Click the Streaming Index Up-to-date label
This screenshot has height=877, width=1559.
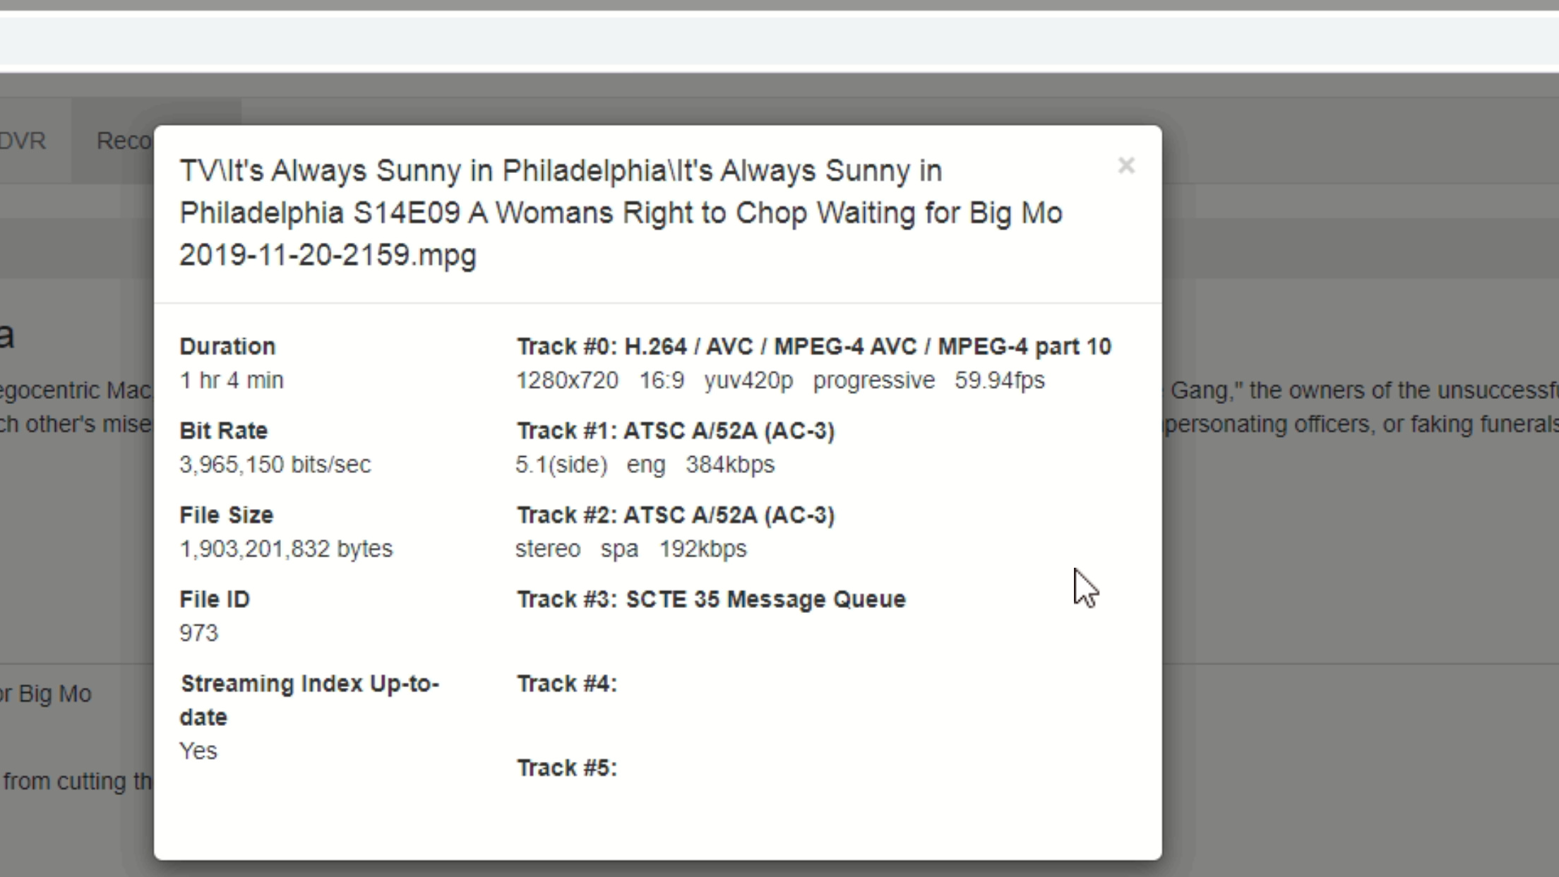pyautogui.click(x=309, y=700)
